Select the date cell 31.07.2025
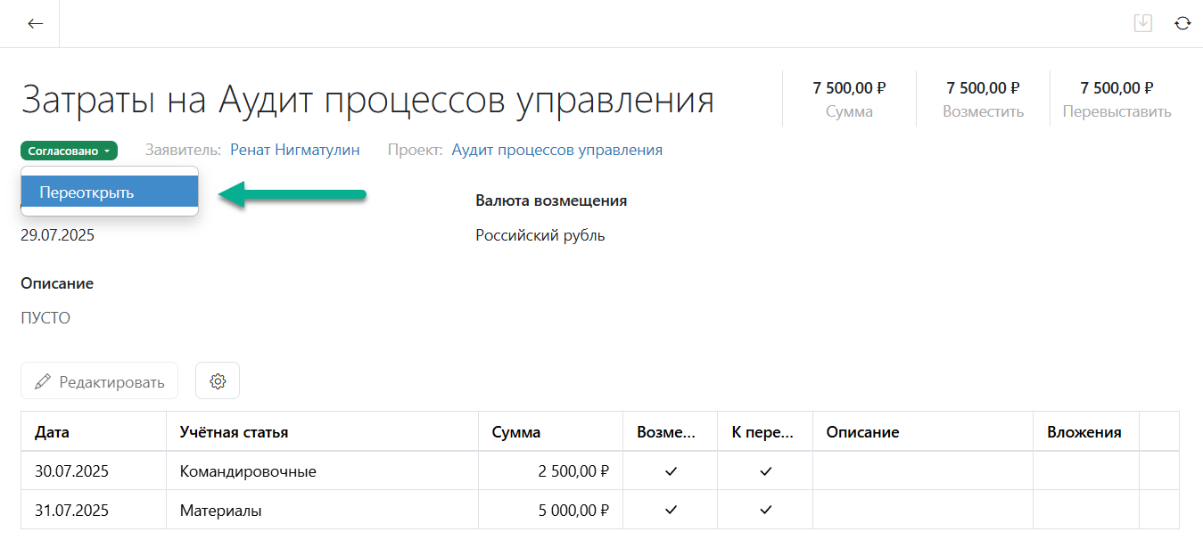Viewport: 1203px width, 548px height. coord(94,510)
